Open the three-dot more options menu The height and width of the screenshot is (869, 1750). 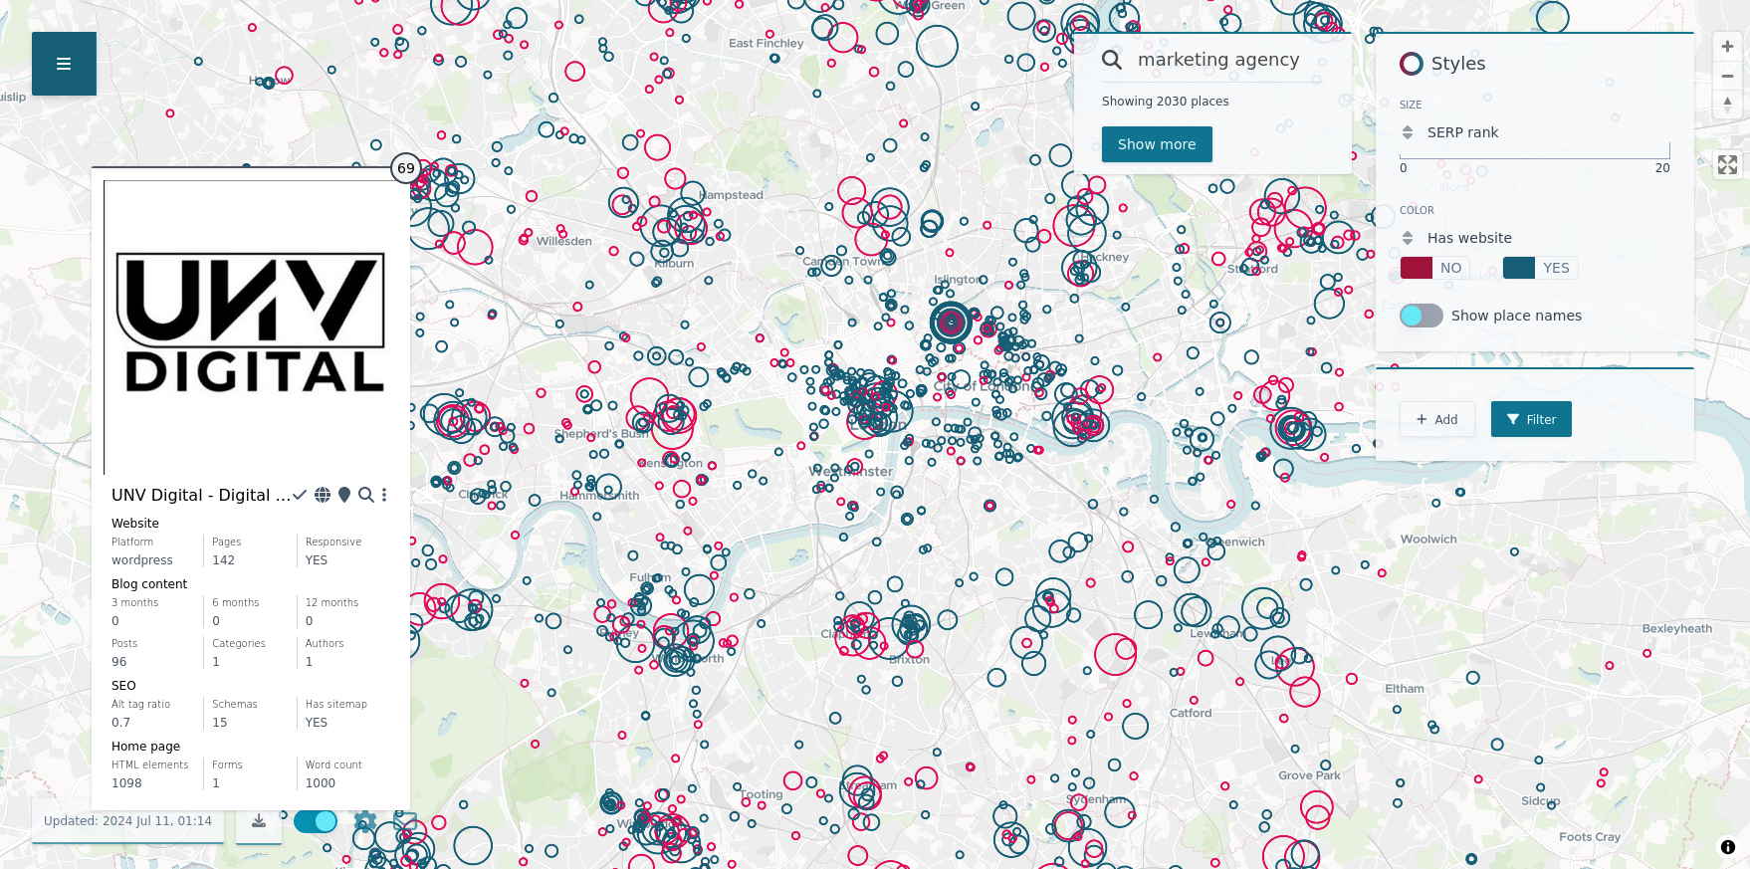[x=384, y=495]
